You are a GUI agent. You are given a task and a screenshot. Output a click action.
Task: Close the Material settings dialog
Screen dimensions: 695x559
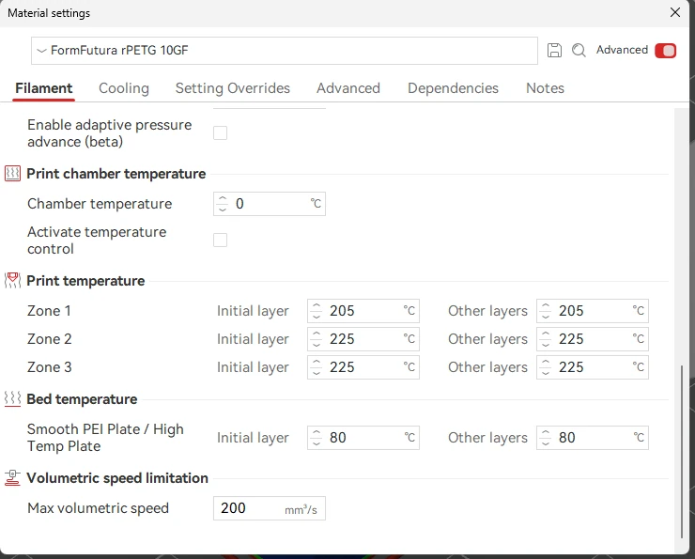675,12
